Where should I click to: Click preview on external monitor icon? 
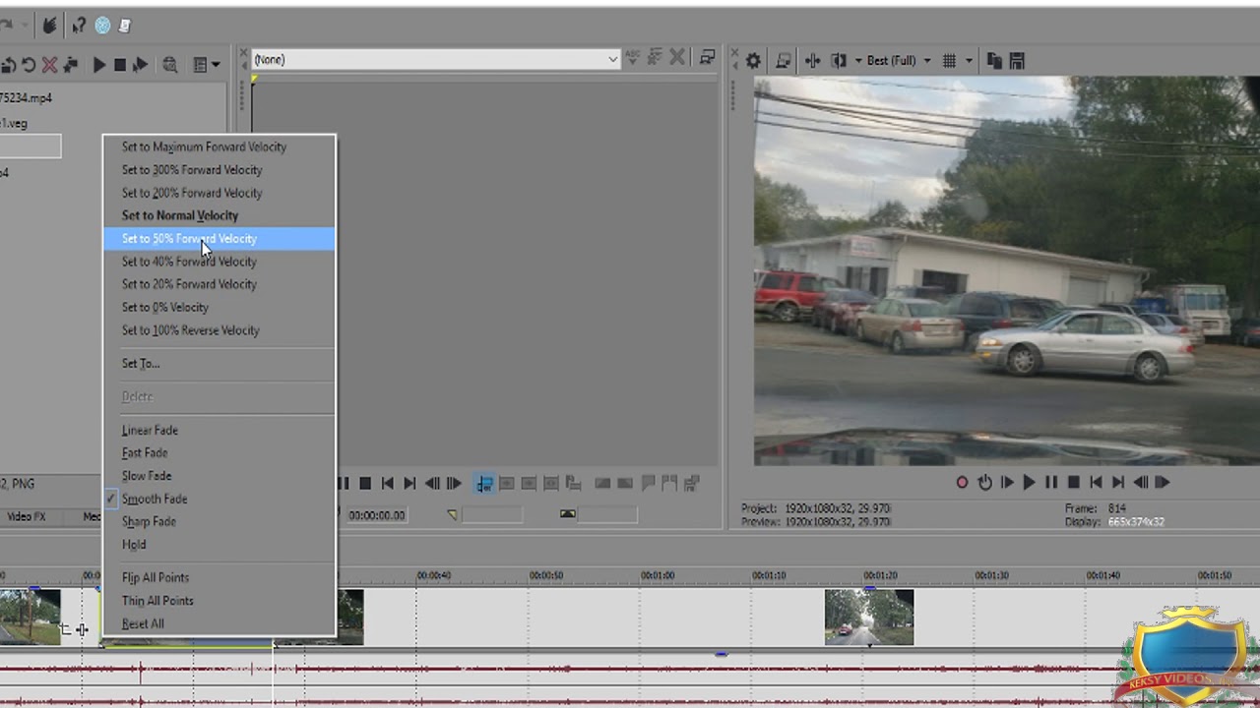[784, 61]
